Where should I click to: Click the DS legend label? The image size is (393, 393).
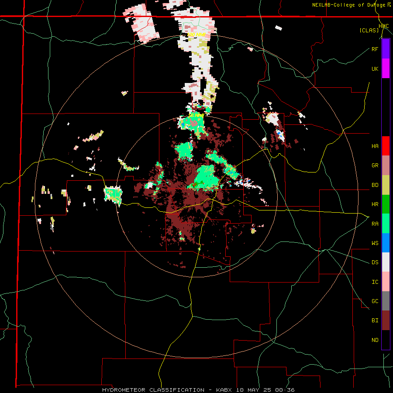pos(375,262)
